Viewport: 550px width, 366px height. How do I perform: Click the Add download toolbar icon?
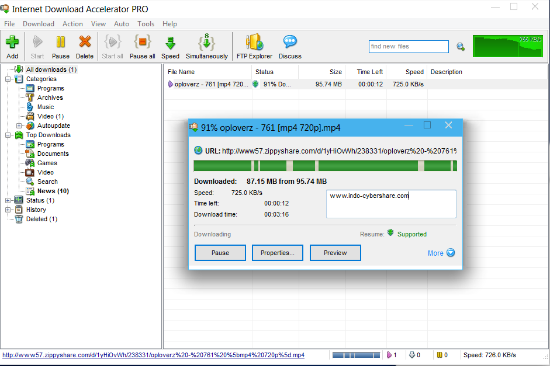[x=12, y=47]
